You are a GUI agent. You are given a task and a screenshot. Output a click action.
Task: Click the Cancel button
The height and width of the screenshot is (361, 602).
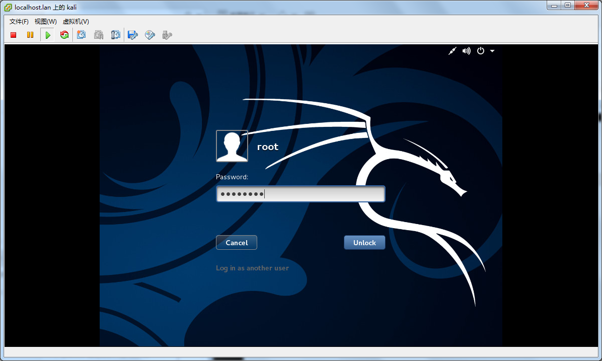(237, 242)
